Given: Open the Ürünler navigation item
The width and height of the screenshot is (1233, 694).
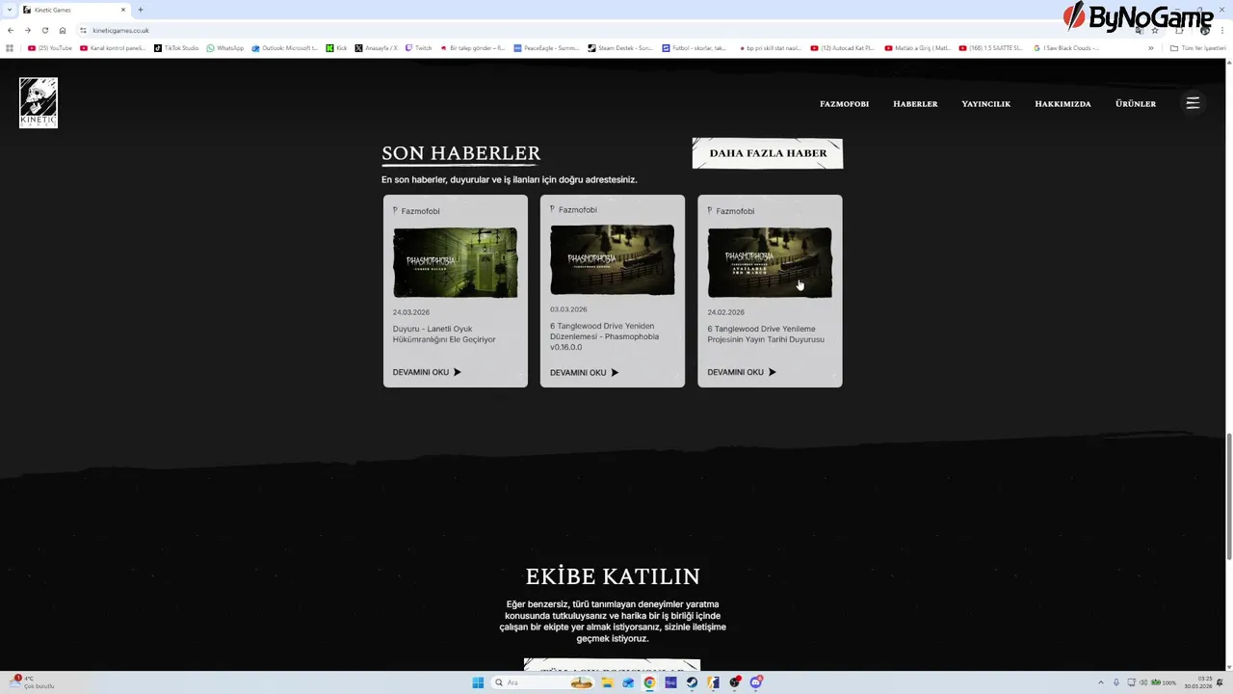Looking at the screenshot, I should (1136, 103).
